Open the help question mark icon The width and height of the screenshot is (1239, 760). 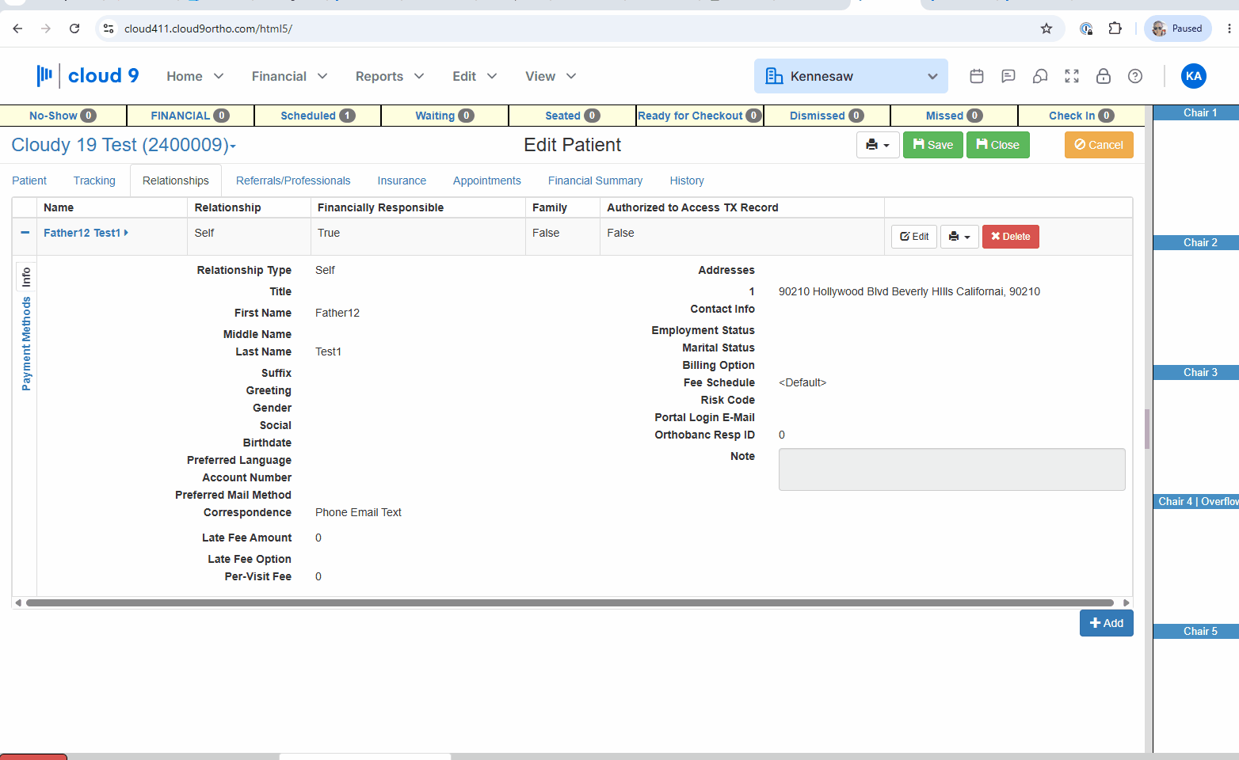tap(1135, 76)
